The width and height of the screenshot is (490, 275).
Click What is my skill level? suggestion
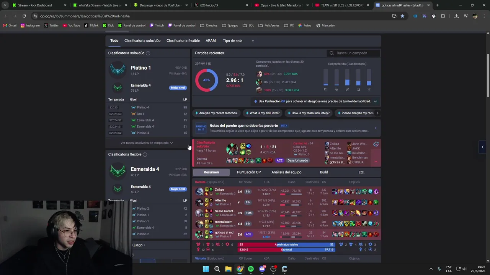point(262,113)
